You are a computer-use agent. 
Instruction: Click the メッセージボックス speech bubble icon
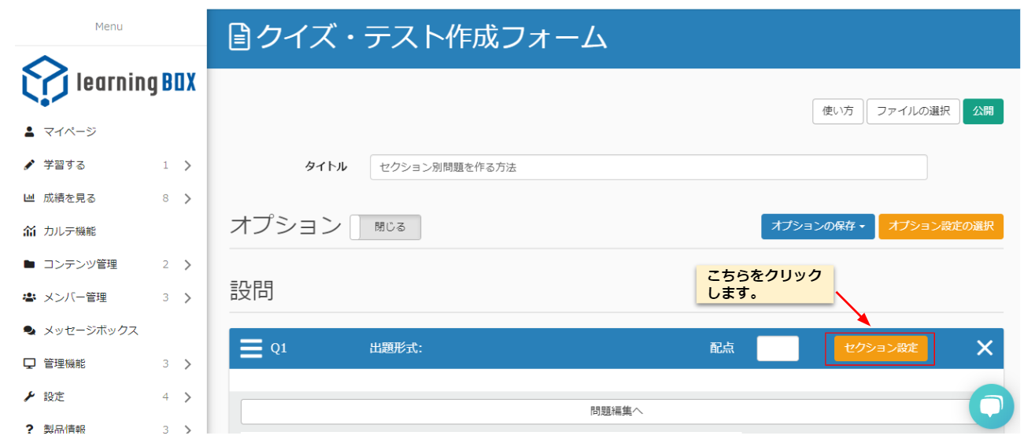[30, 330]
